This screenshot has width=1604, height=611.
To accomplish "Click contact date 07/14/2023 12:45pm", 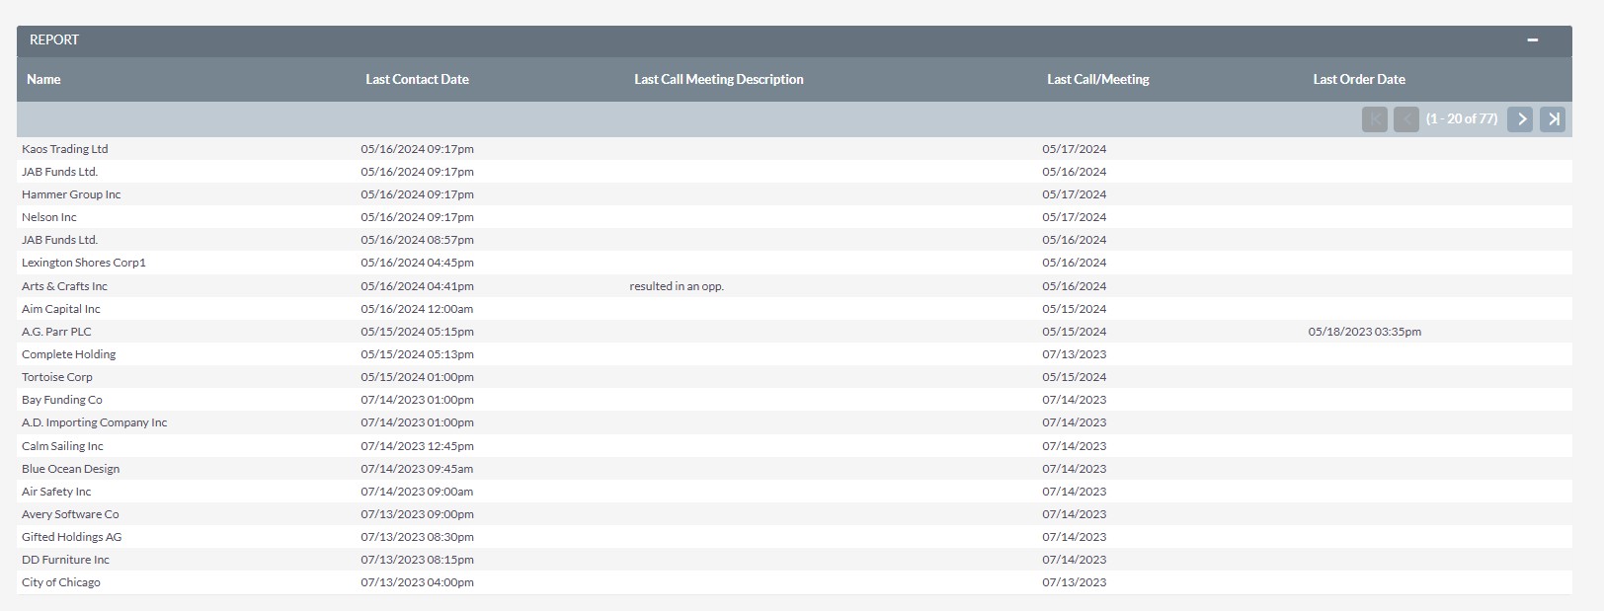I will point(417,446).
